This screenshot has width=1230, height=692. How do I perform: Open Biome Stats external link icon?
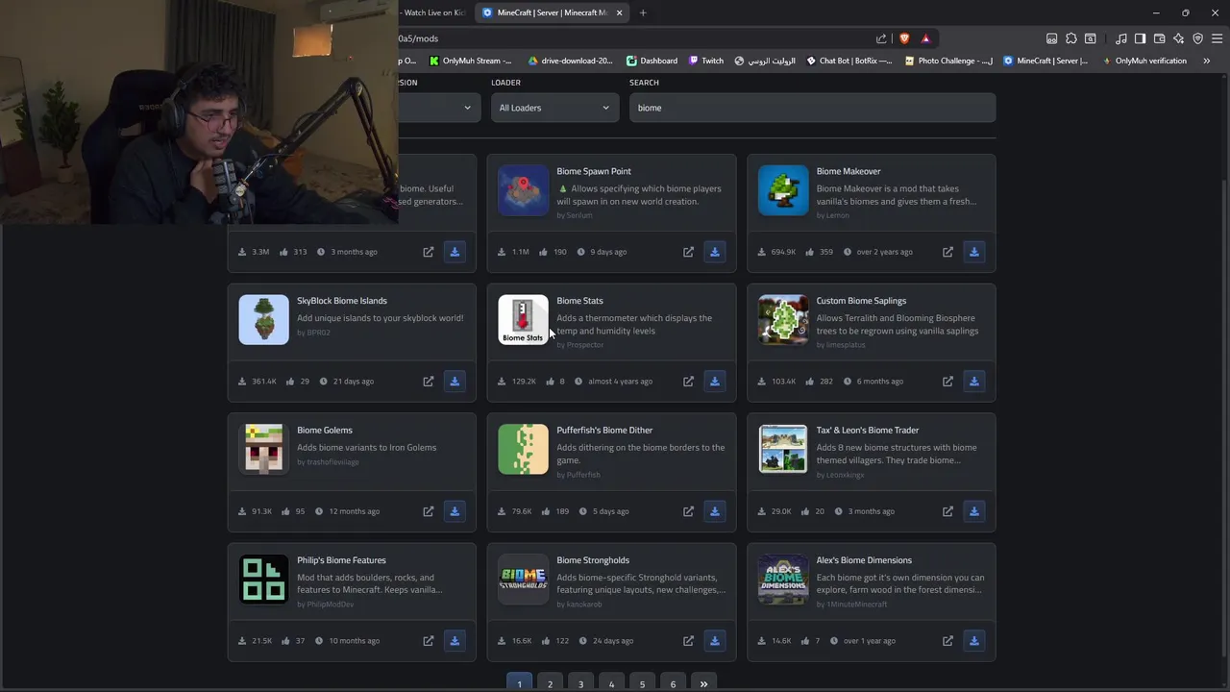tap(688, 382)
